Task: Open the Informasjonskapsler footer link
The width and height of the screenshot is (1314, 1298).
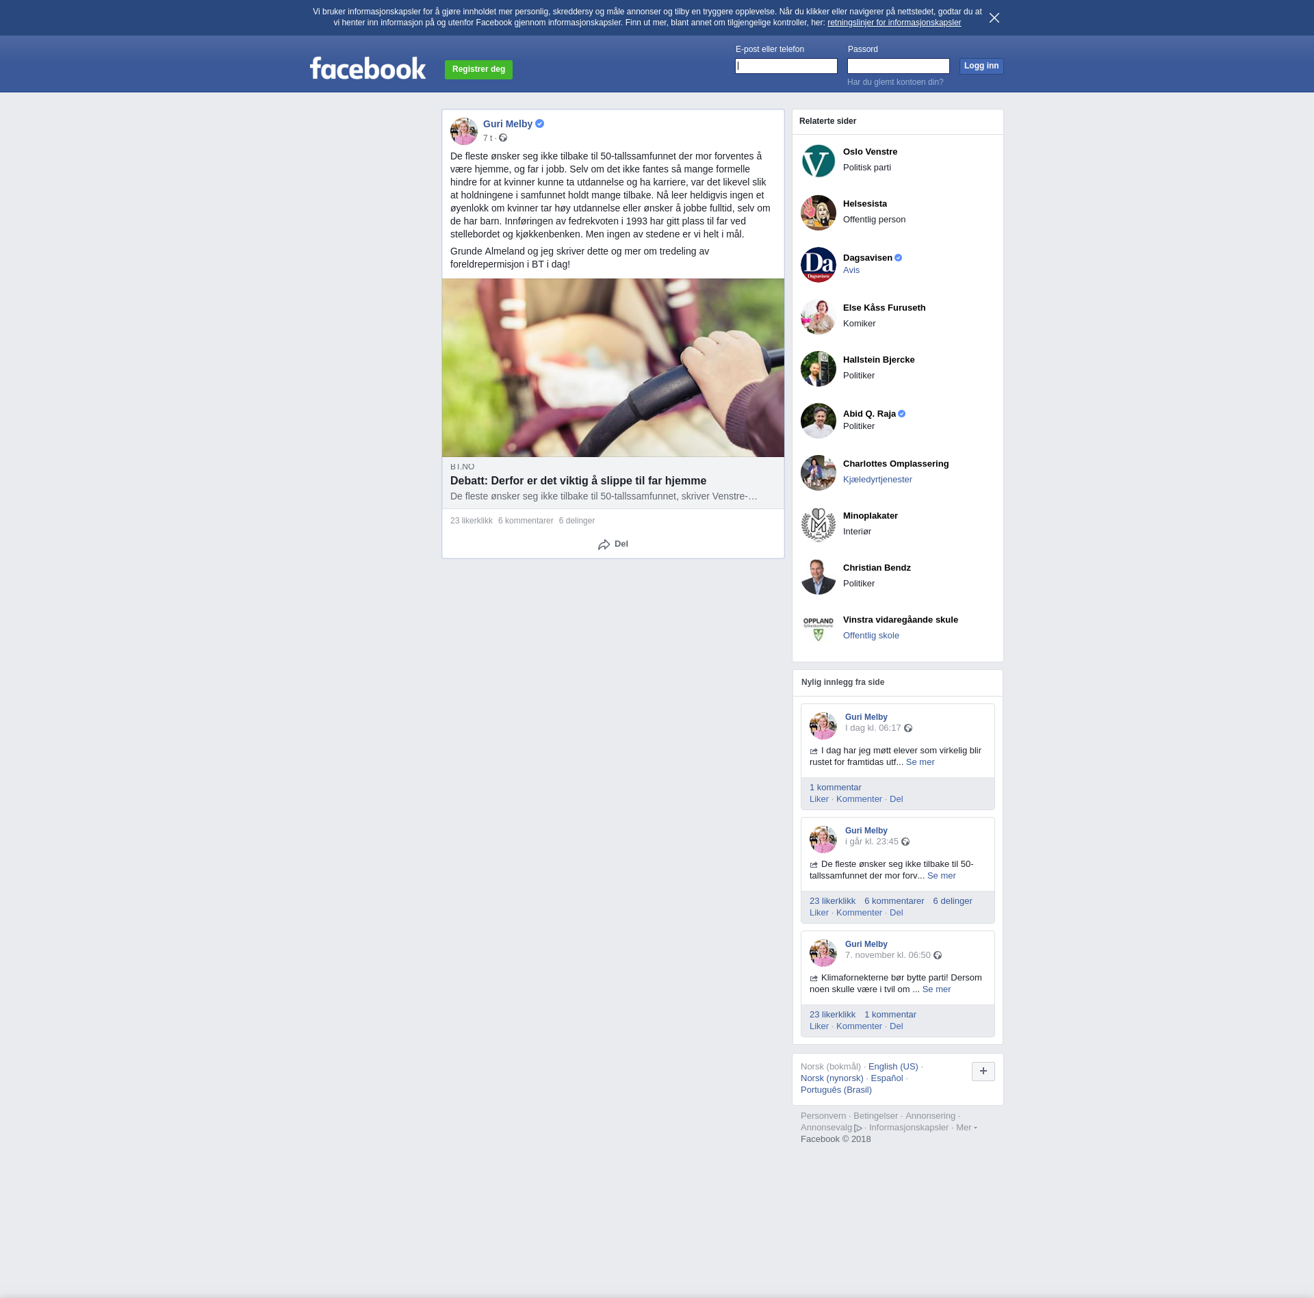Action: pyautogui.click(x=908, y=1128)
